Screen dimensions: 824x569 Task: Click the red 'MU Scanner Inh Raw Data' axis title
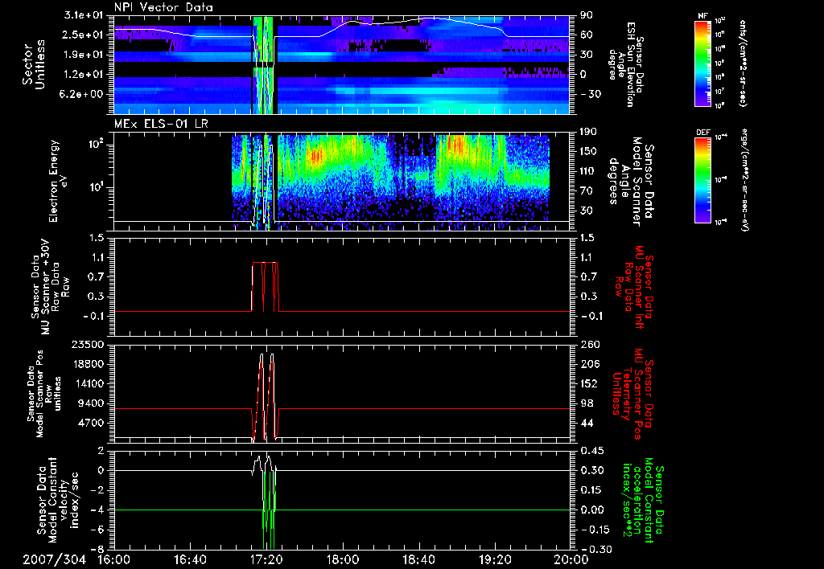click(634, 288)
